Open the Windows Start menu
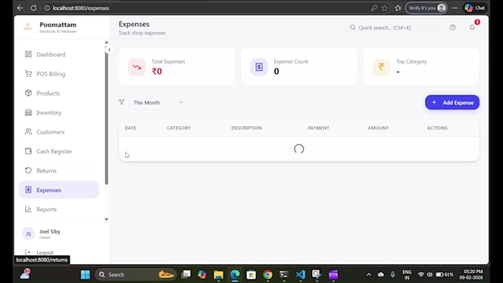Image resolution: width=503 pixels, height=283 pixels. tap(85, 275)
